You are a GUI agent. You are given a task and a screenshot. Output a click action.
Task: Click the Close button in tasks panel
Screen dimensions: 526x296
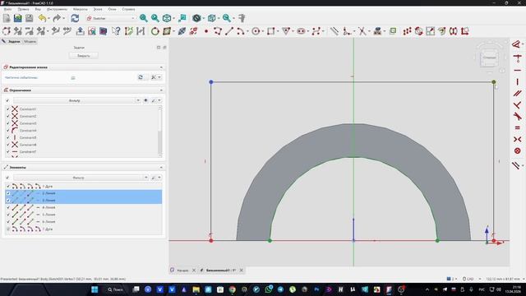tap(84, 56)
